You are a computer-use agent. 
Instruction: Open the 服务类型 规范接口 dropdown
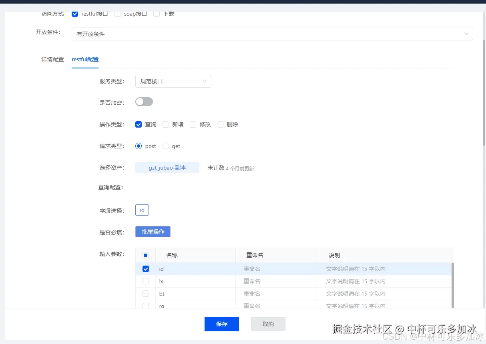coord(173,81)
